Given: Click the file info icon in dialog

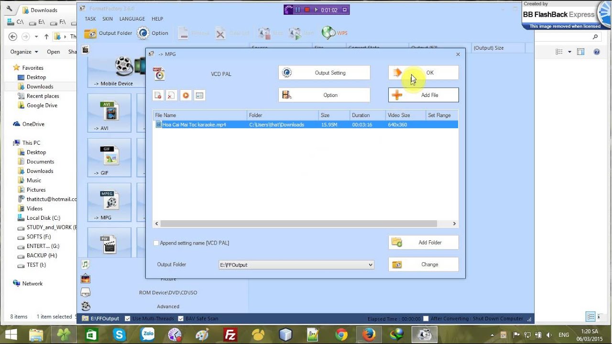Looking at the screenshot, I should (199, 96).
